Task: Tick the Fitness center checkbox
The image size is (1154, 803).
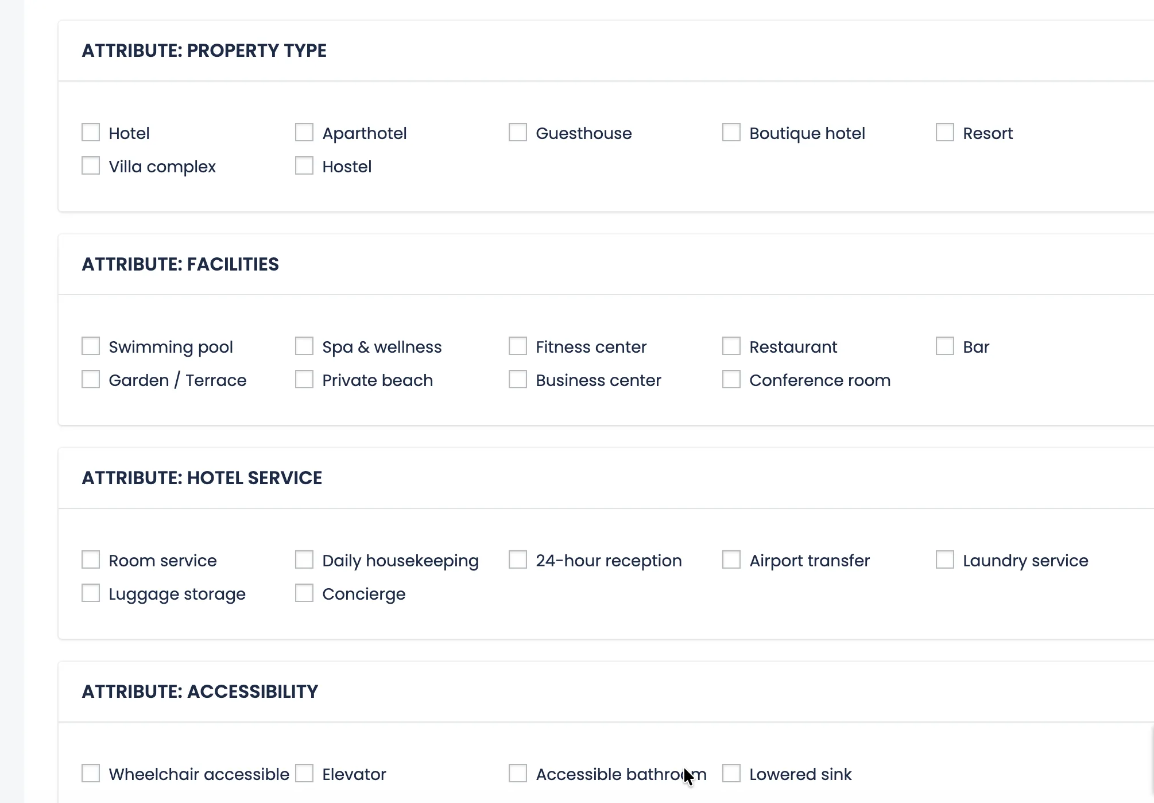Action: [x=517, y=346]
